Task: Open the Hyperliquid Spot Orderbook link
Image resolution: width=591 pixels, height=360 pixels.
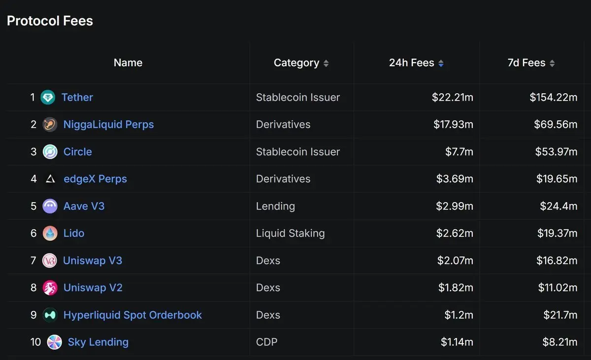Action: (x=132, y=315)
